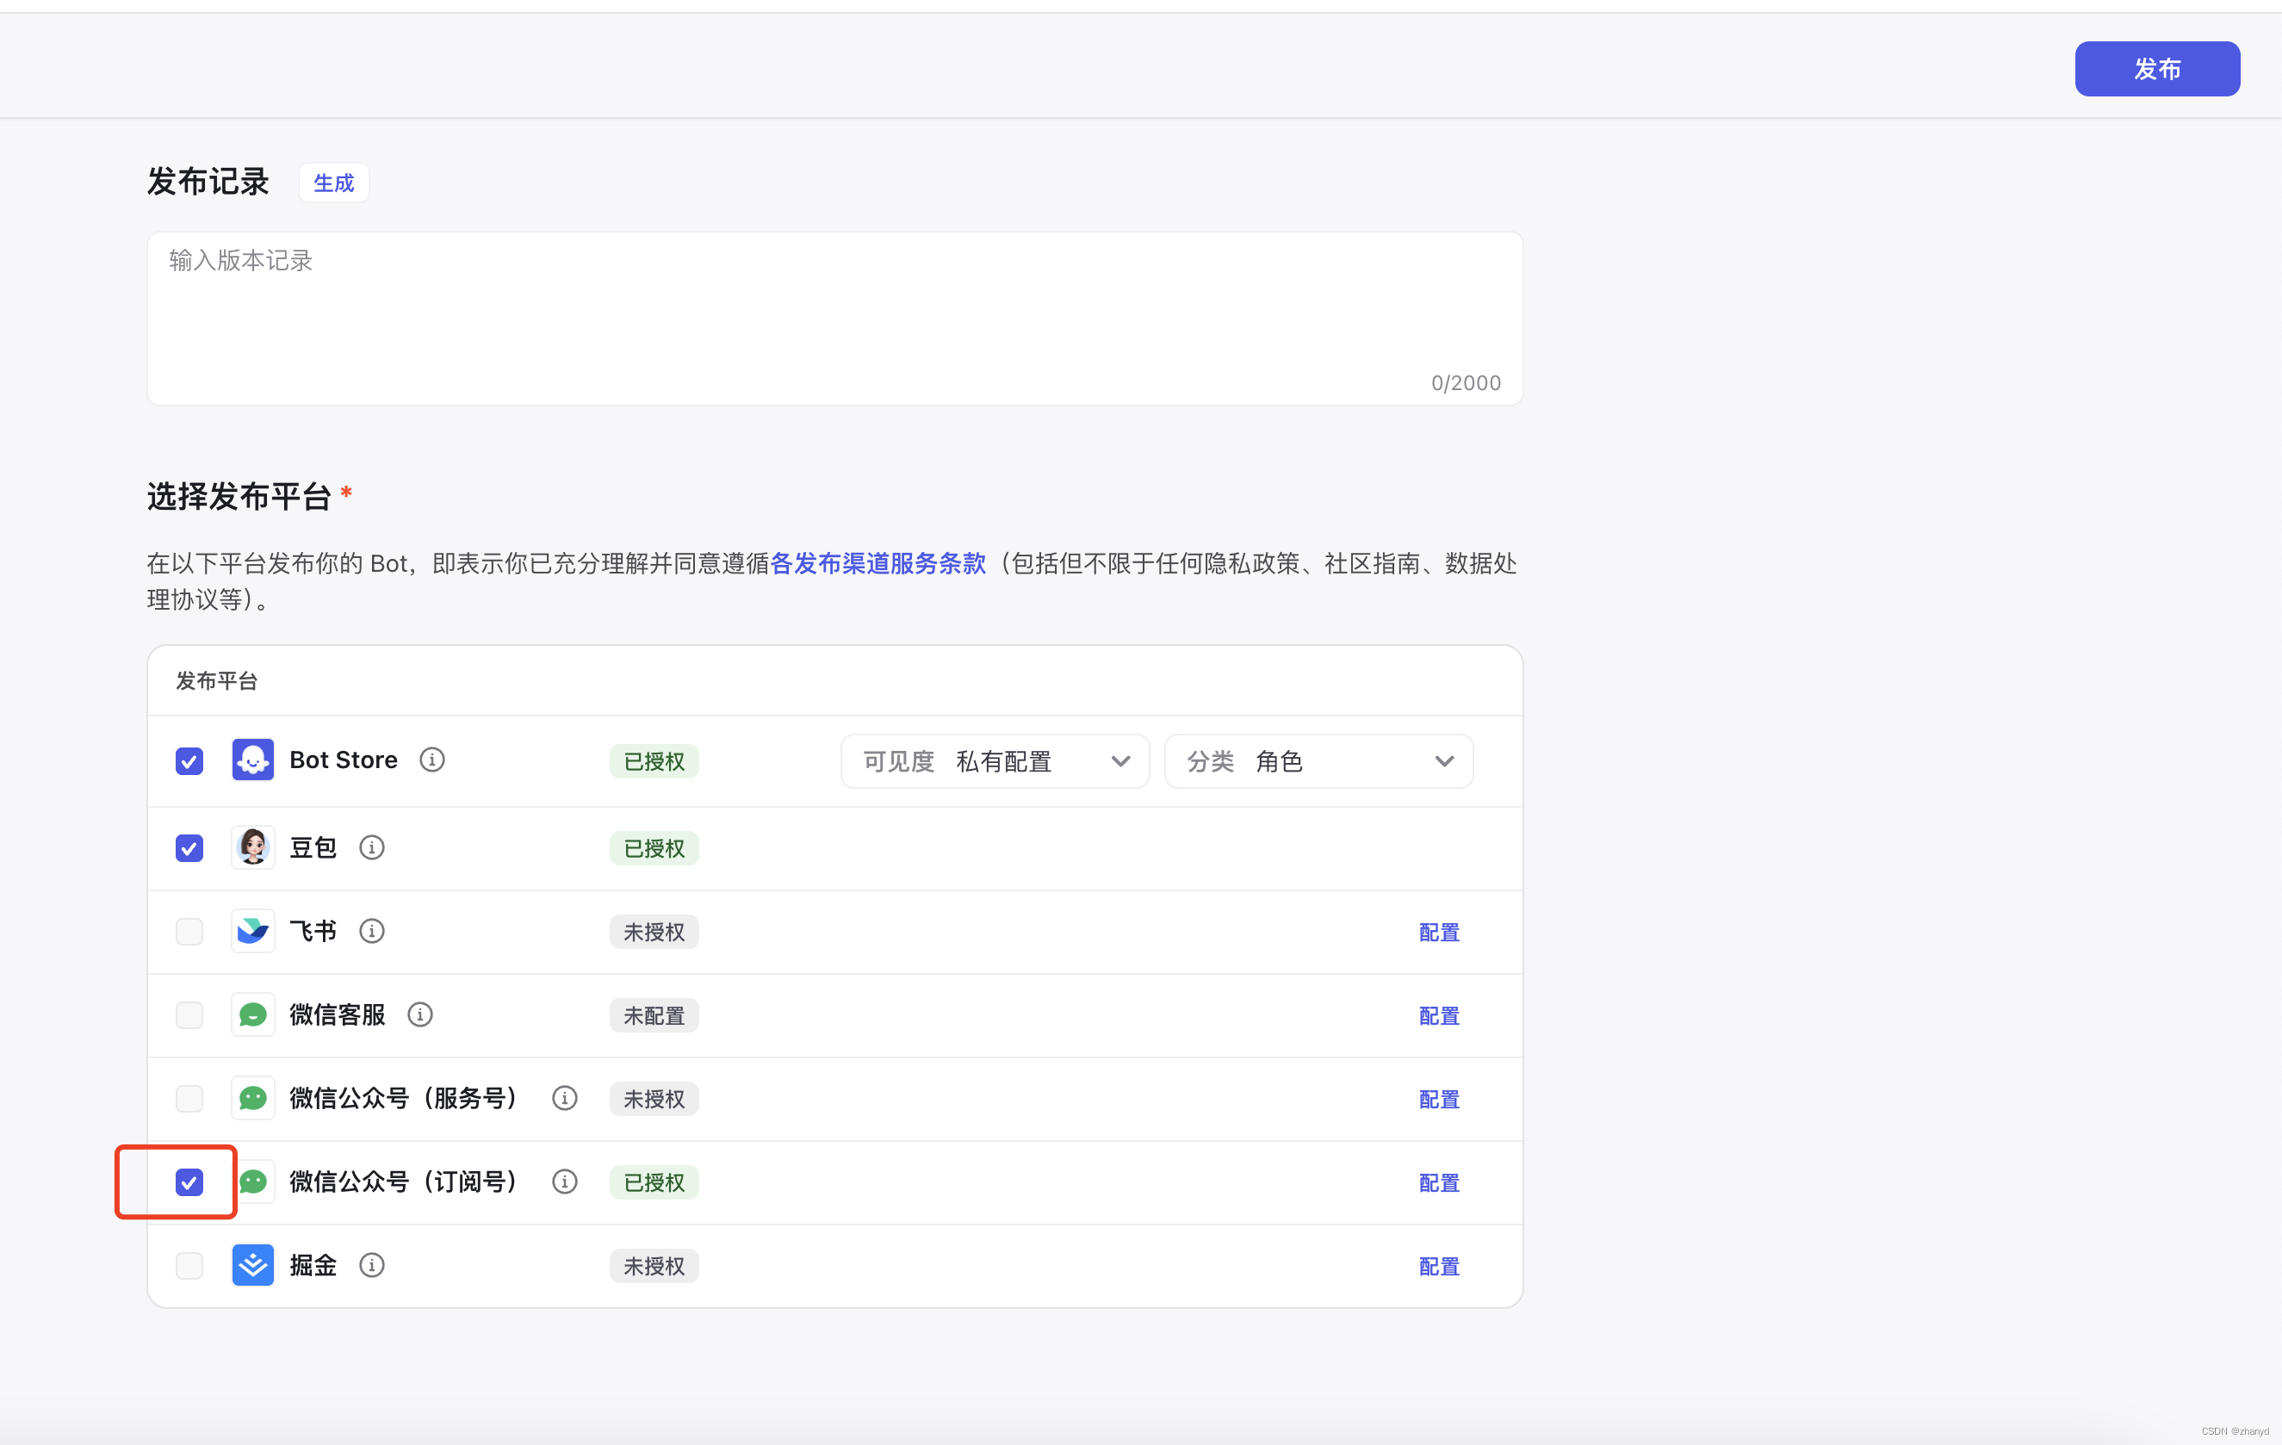The image size is (2282, 1445).
Task: Uncheck the 微信公众号（订阅号） checkbox
Action: pyautogui.click(x=189, y=1182)
